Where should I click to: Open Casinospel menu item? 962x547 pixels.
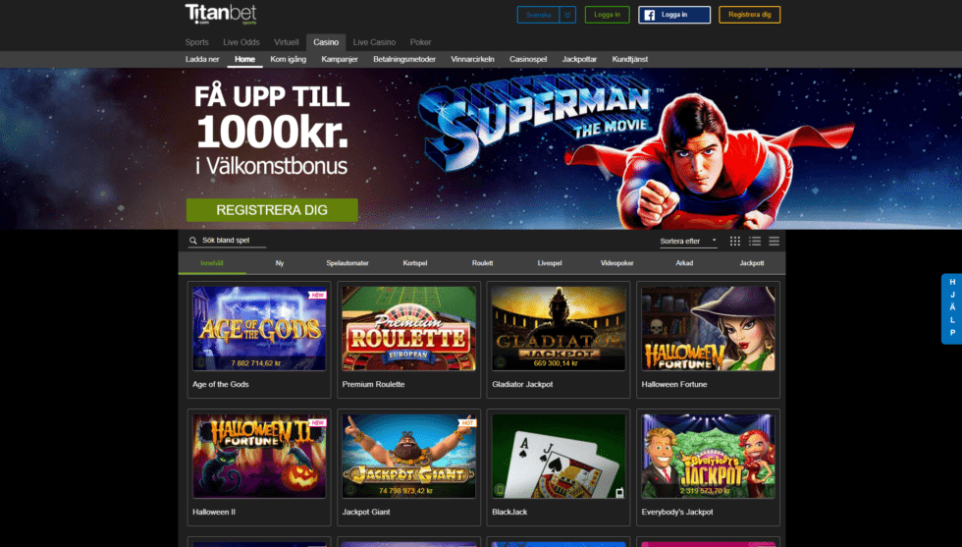coord(528,60)
